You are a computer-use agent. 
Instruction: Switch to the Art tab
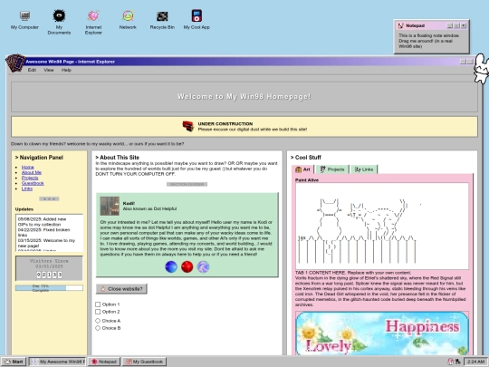tap(302, 169)
